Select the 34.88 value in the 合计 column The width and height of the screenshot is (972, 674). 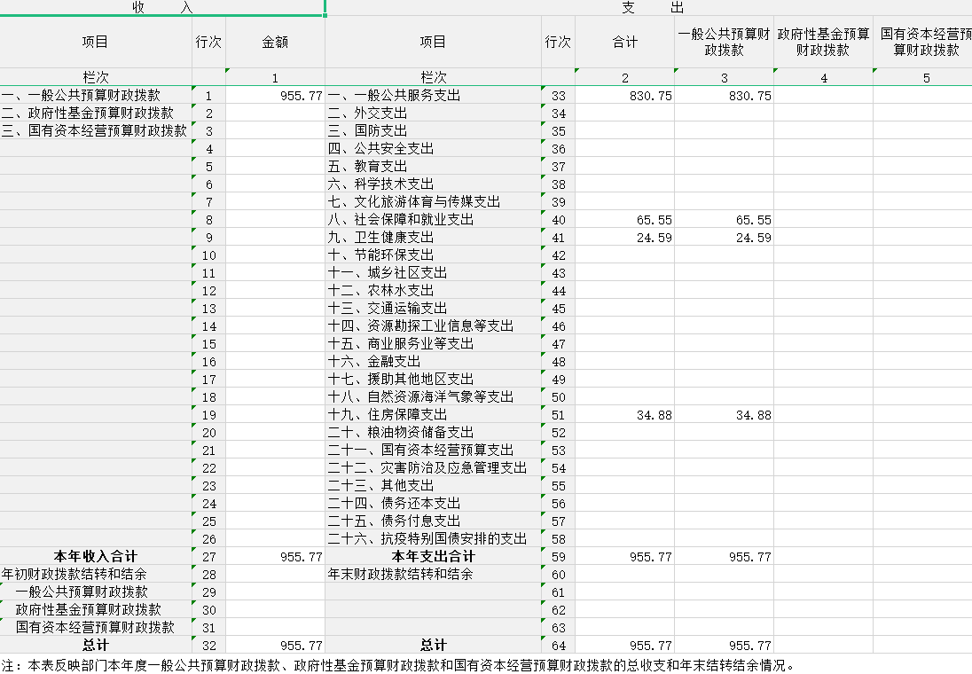(625, 415)
